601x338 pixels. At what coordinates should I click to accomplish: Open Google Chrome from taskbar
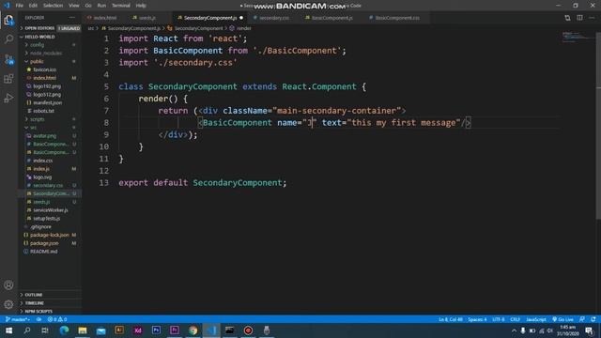click(x=193, y=330)
